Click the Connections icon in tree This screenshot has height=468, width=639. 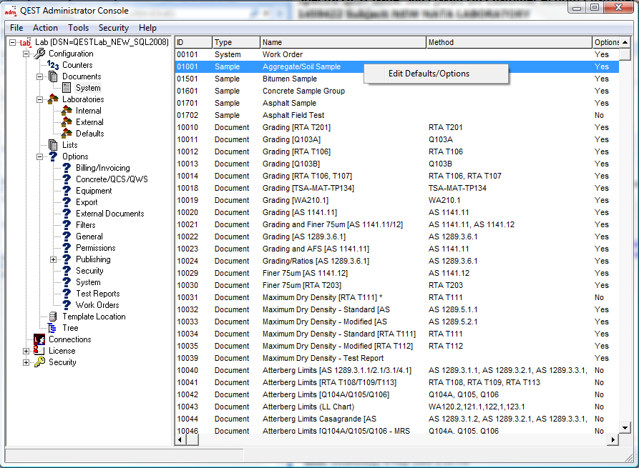pos(39,339)
